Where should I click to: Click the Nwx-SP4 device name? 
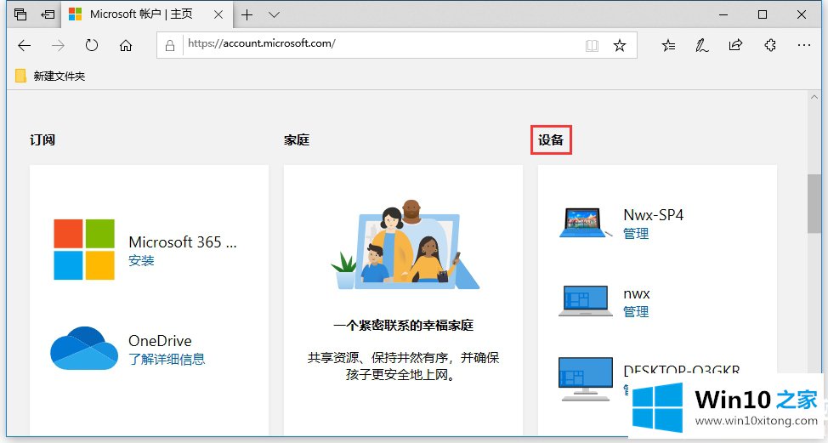pyautogui.click(x=653, y=215)
